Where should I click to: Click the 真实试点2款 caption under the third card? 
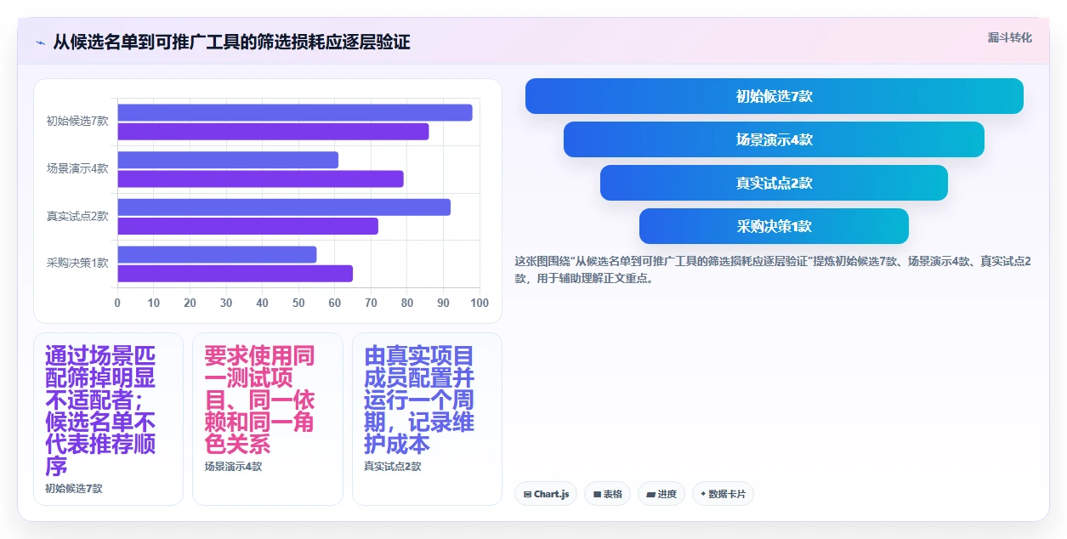click(x=393, y=467)
